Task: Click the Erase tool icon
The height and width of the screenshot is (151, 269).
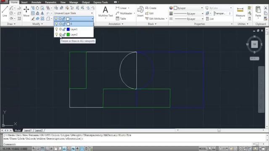Action: point(33,18)
